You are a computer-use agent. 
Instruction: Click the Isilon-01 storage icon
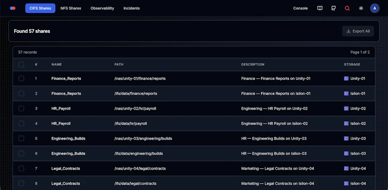346,93
